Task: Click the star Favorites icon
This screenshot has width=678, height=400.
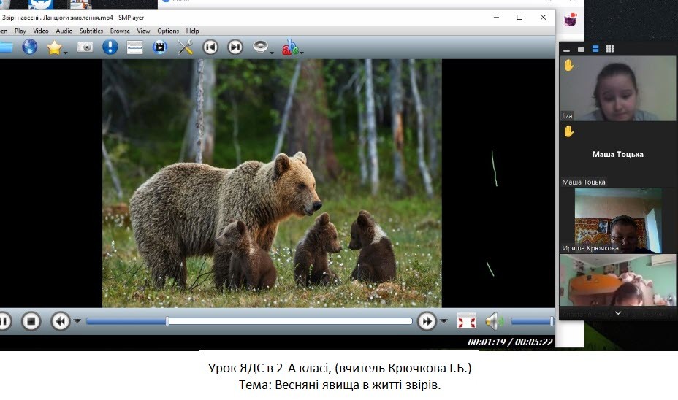Action: click(x=54, y=47)
